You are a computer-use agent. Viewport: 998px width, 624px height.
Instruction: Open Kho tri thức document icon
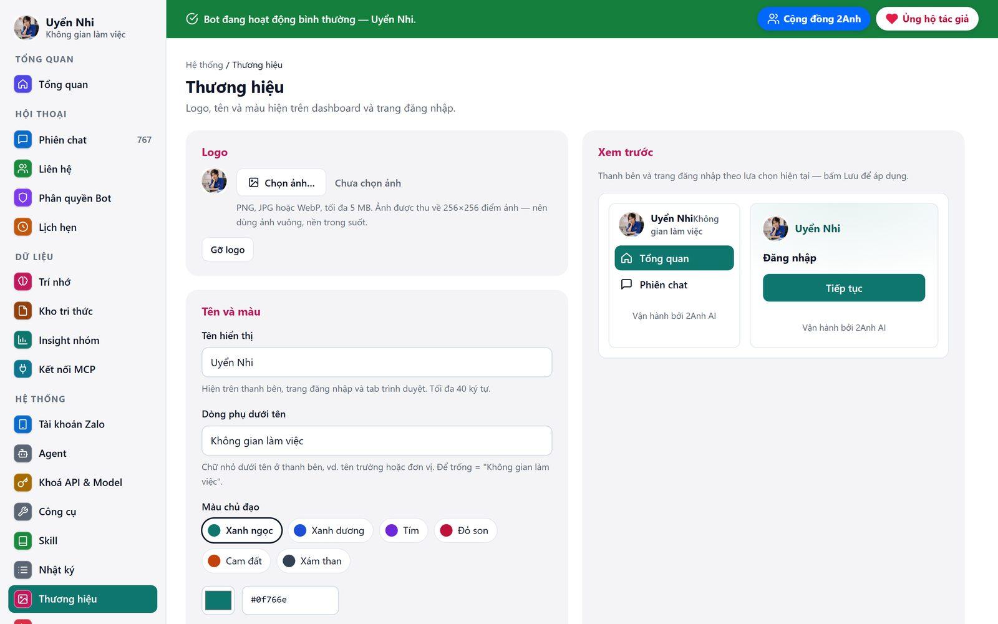[23, 311]
